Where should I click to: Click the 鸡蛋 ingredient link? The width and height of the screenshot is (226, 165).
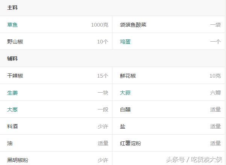tap(125, 42)
